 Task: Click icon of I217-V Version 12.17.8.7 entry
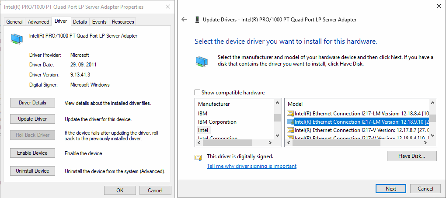click(290, 130)
